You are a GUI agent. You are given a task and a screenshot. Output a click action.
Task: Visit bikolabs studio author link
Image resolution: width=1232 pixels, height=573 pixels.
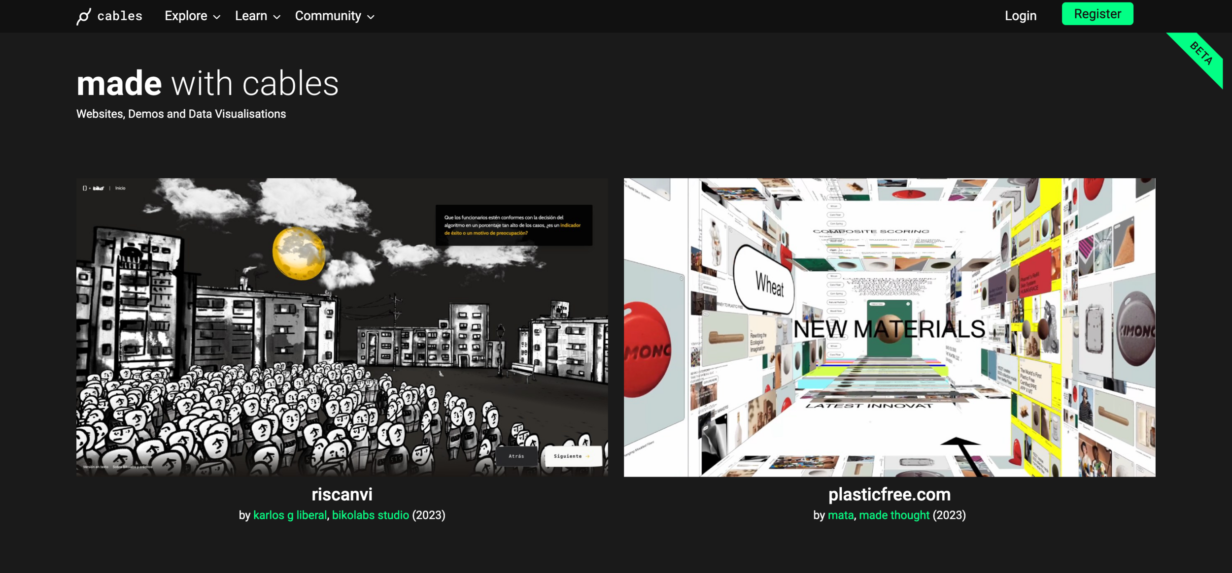pyautogui.click(x=370, y=515)
